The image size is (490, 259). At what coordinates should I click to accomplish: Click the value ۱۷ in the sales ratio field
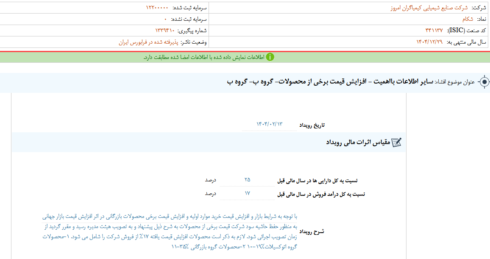(247, 193)
